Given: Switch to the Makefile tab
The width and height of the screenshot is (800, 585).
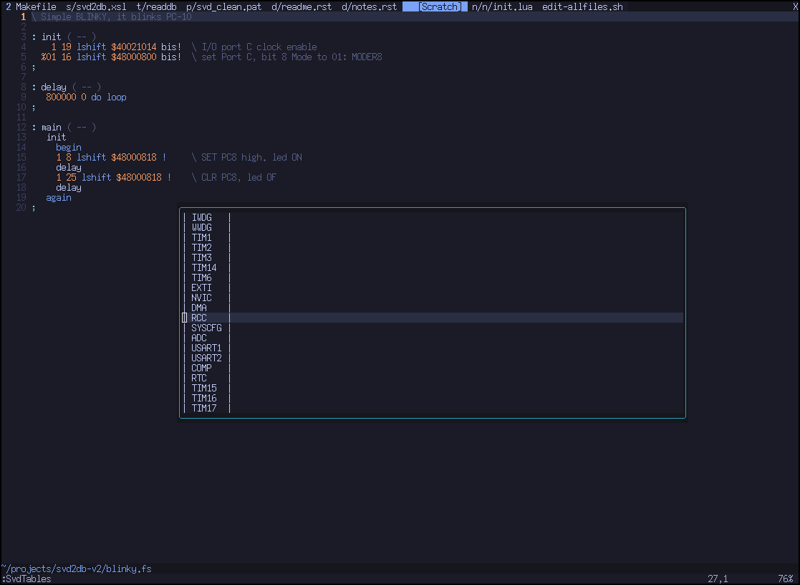Looking at the screenshot, I should 36,6.
